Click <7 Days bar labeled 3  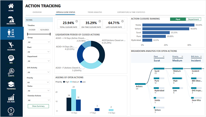97,110
